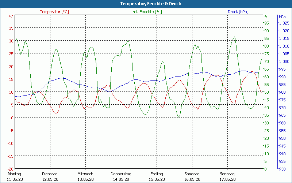Screen dimensions: 292x183
Task: Select the Samstag 16.05.20 date label
Action: pos(192,176)
